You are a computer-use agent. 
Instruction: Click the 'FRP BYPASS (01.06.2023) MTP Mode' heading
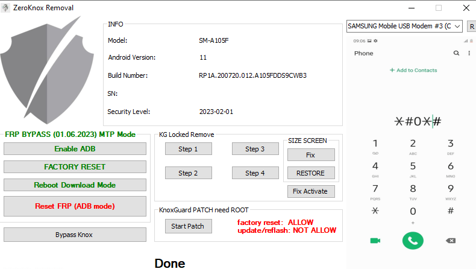coord(70,134)
